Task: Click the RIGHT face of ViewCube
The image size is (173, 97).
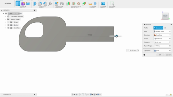Action: pos(165,16)
